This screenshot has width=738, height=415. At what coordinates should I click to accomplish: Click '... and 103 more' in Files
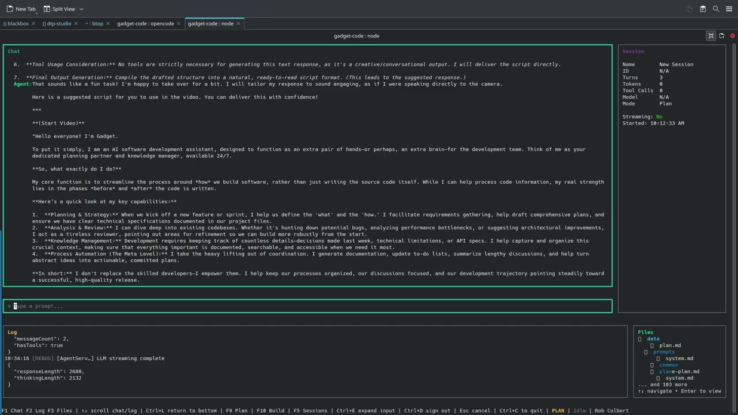662,384
